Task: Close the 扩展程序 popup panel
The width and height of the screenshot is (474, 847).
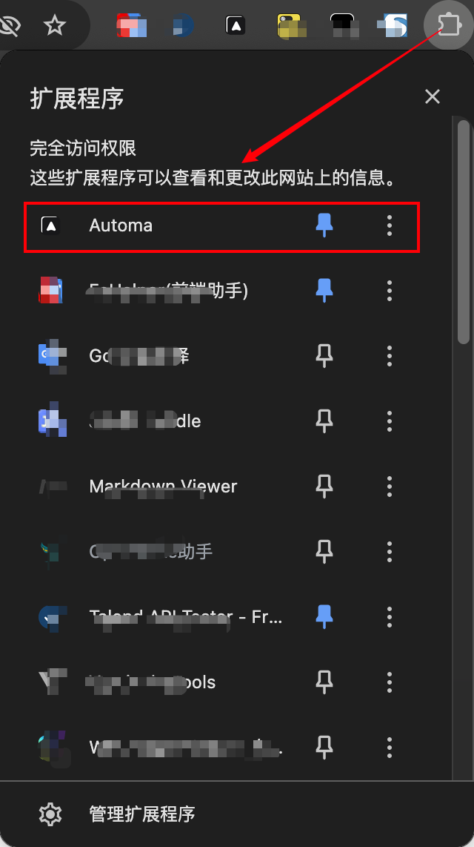Action: pyautogui.click(x=433, y=96)
